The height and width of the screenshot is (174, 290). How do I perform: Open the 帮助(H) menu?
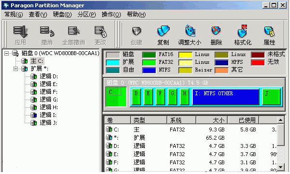click(136, 14)
